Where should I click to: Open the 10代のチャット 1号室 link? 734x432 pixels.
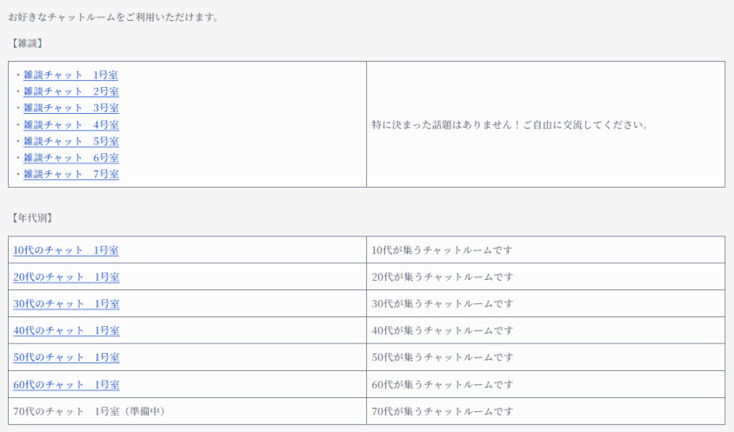(66, 250)
